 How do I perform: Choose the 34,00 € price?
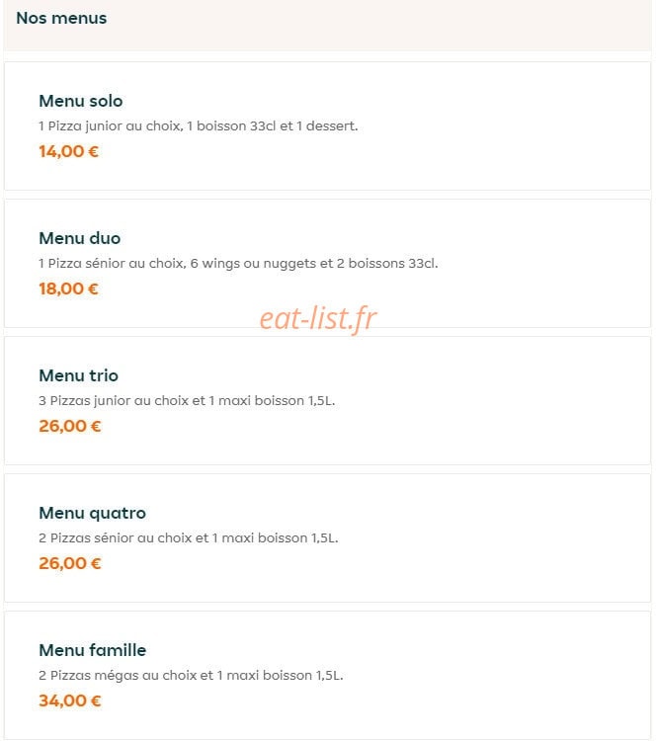tap(70, 700)
